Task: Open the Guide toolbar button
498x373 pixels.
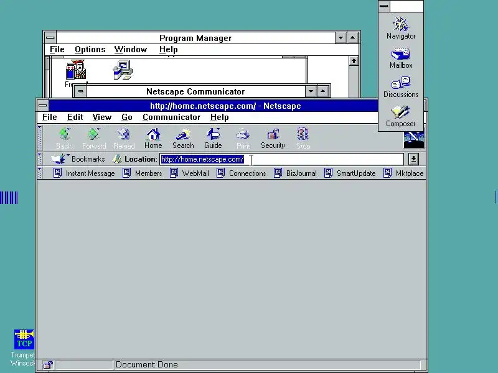Action: (213, 138)
